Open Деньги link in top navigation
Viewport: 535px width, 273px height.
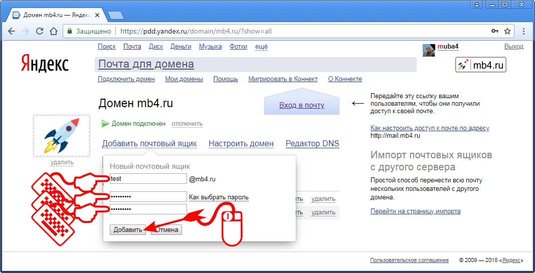tap(181, 47)
